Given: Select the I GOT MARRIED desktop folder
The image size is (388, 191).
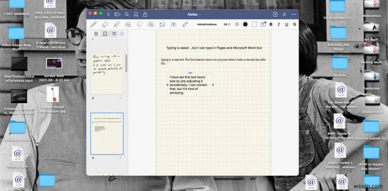Looking at the screenshot, I should tap(17, 7).
